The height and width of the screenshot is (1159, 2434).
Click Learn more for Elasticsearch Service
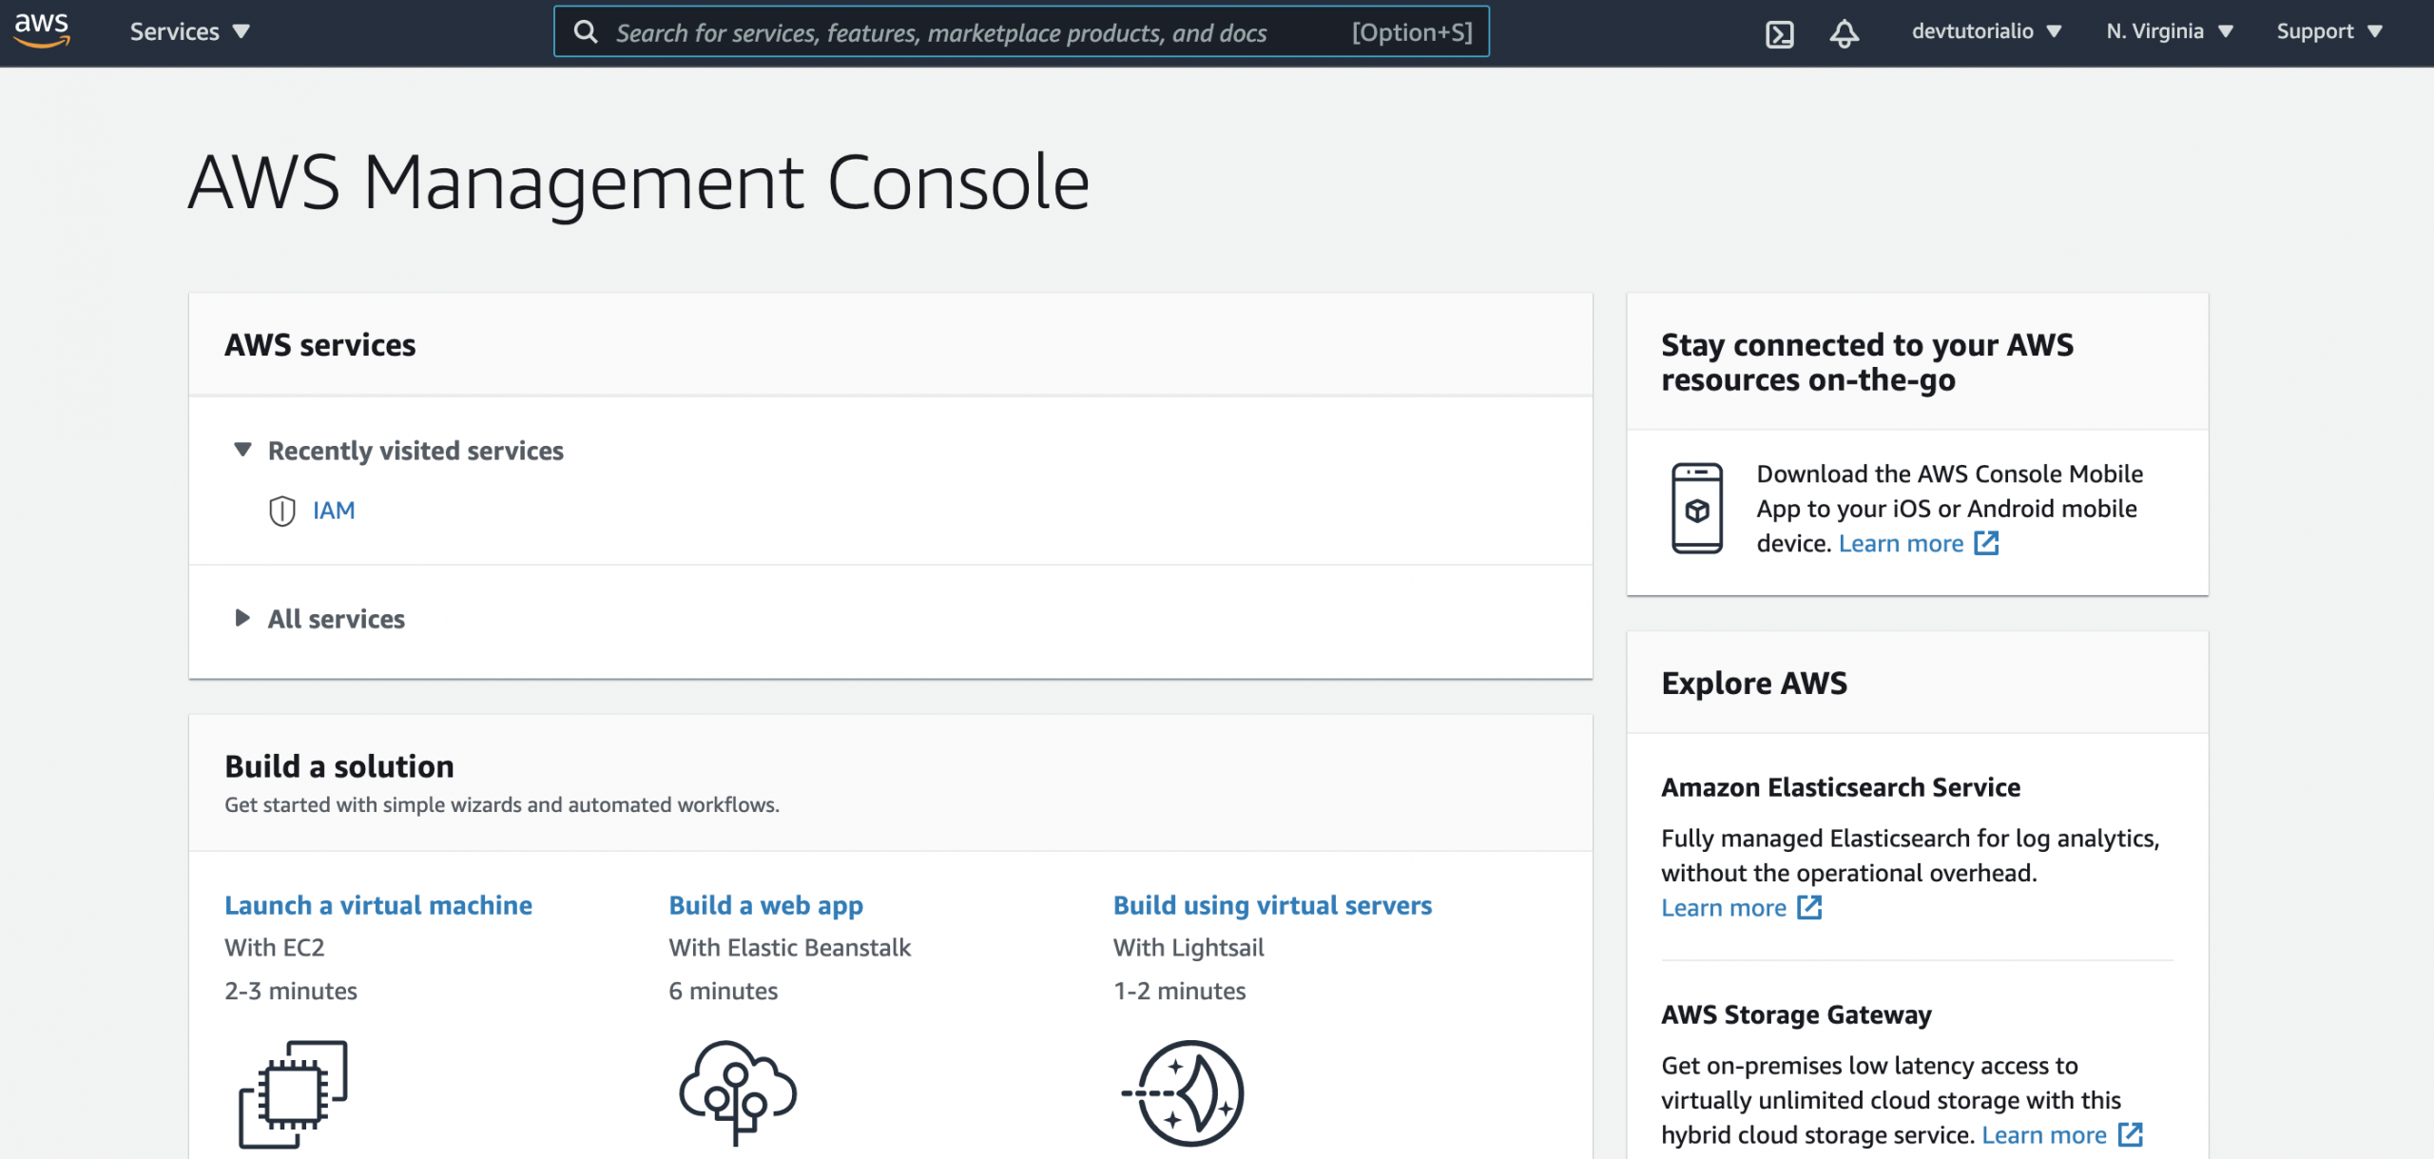(x=1724, y=907)
